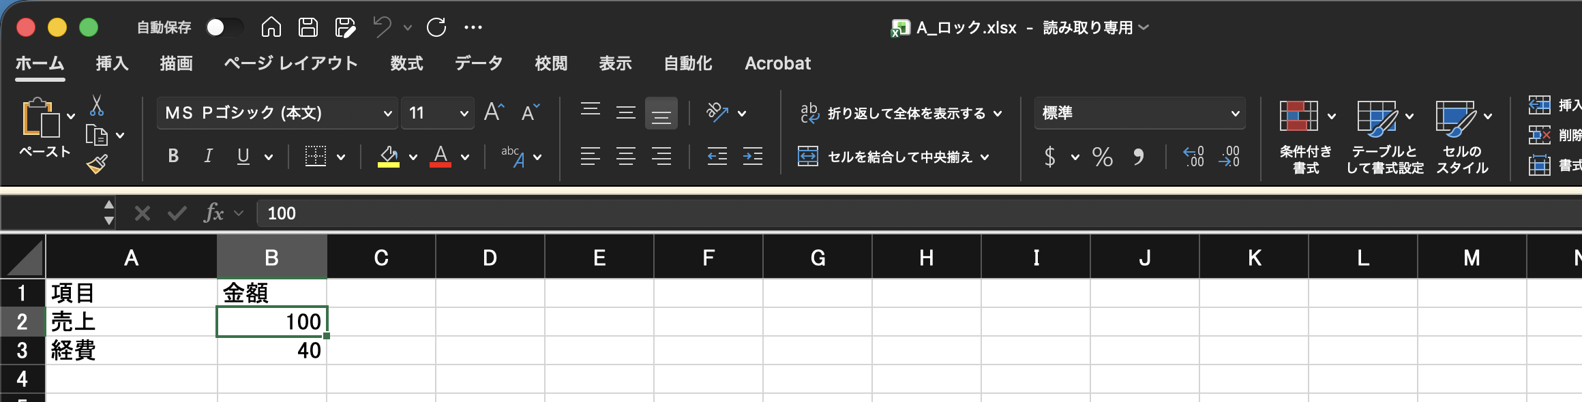Switch to the 数式 tab
1582x402 pixels.
point(406,63)
